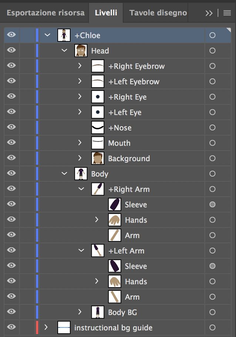This screenshot has height=337, width=236.
Task: Hide the Head layer
Action: pos(11,50)
